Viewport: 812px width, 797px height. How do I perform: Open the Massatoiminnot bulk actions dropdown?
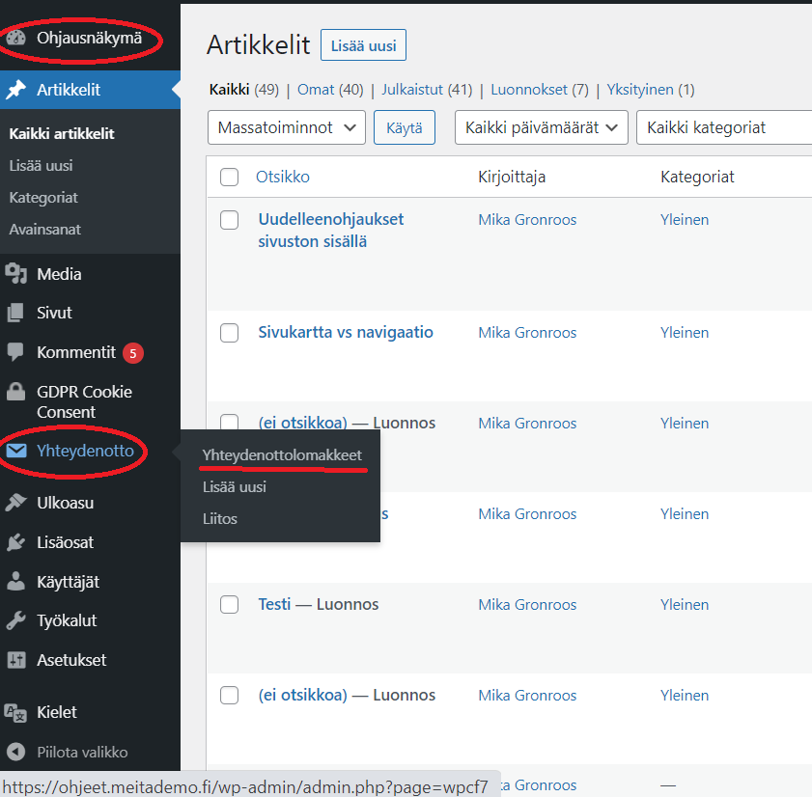point(287,127)
